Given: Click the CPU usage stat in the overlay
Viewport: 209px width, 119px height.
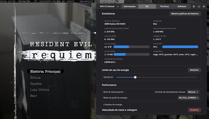Looking at the screenshot, I should pos(24,1).
